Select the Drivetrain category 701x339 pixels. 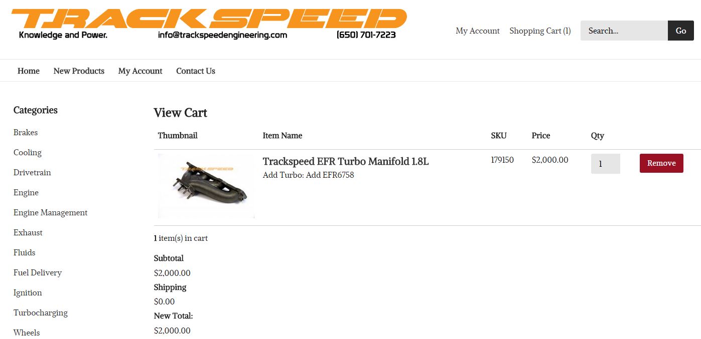coord(32,173)
